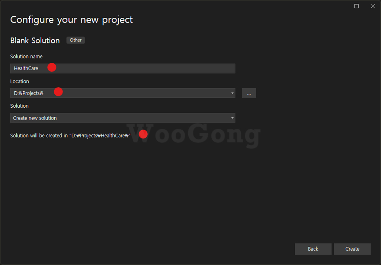Click the red dot beside D:\Projects\
The image size is (381, 265).
[x=58, y=92]
